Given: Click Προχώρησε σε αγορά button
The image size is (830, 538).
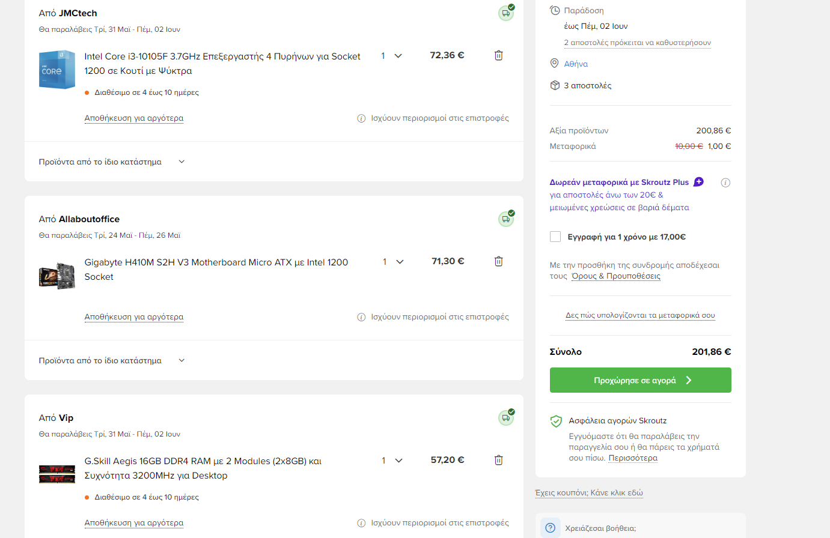Looking at the screenshot, I should (x=641, y=380).
